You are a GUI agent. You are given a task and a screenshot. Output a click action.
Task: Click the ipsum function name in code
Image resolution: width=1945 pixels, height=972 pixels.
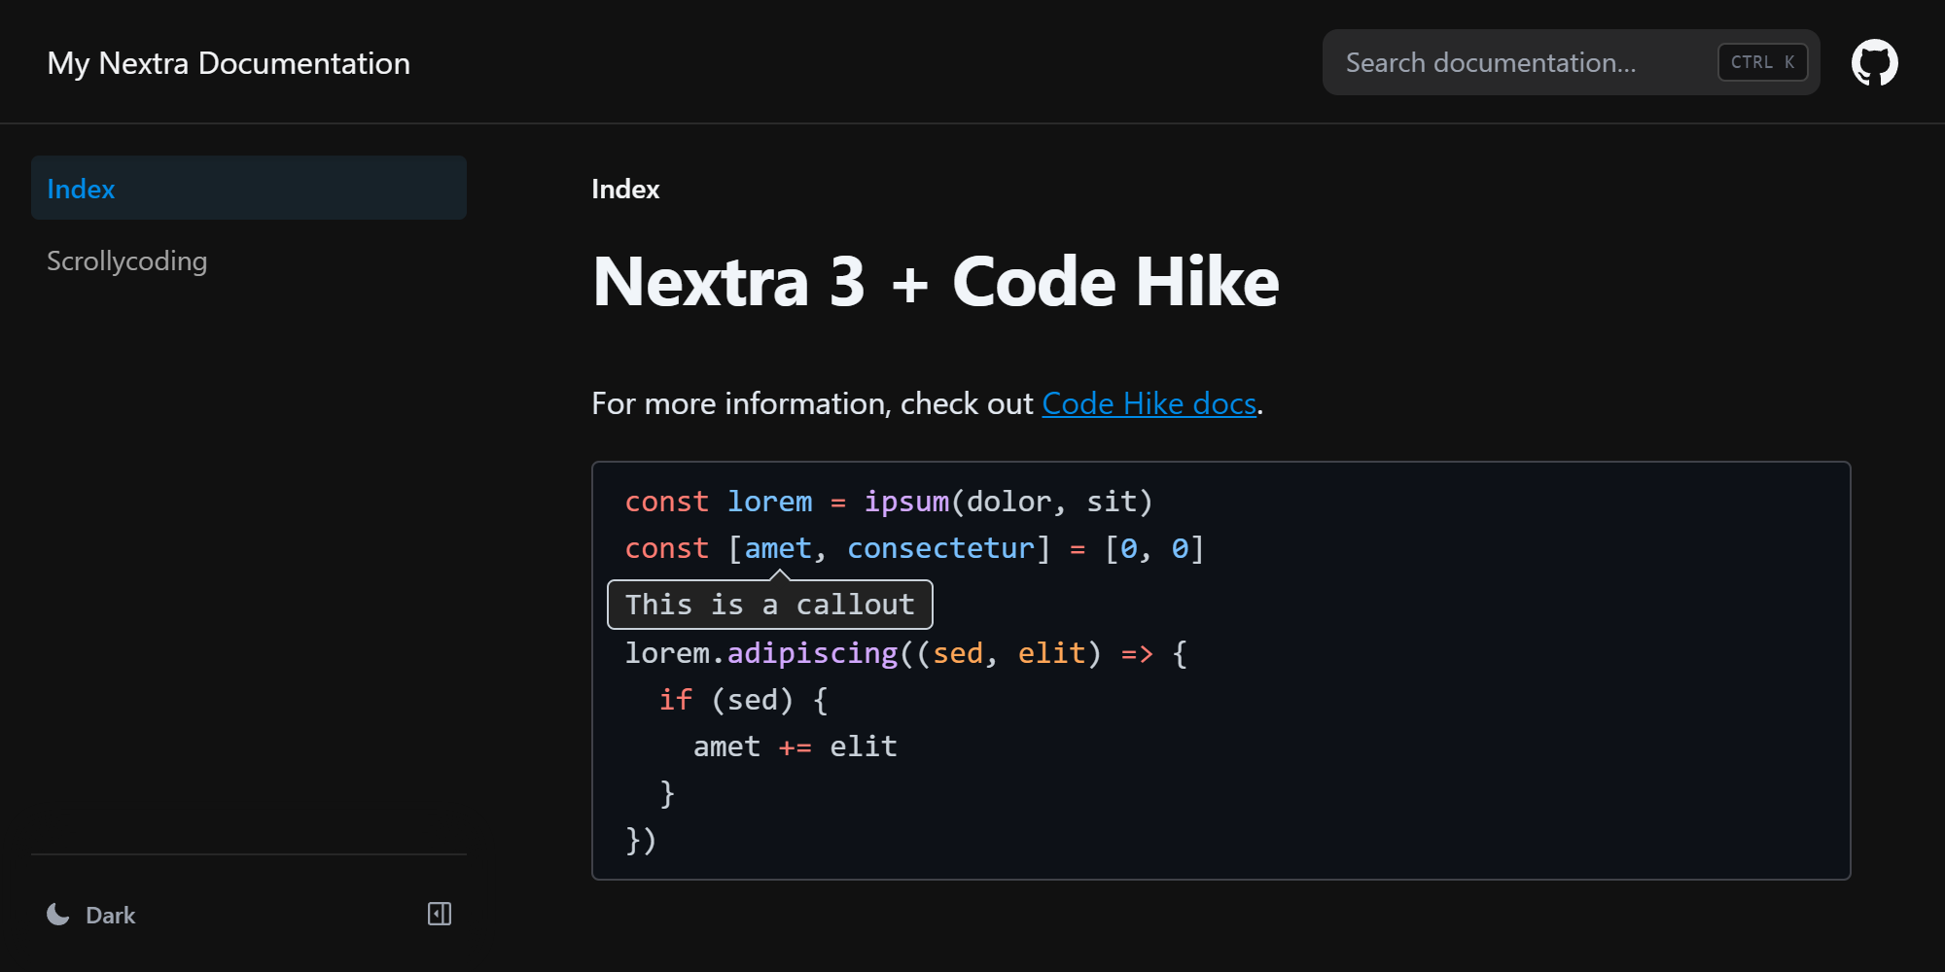905,502
